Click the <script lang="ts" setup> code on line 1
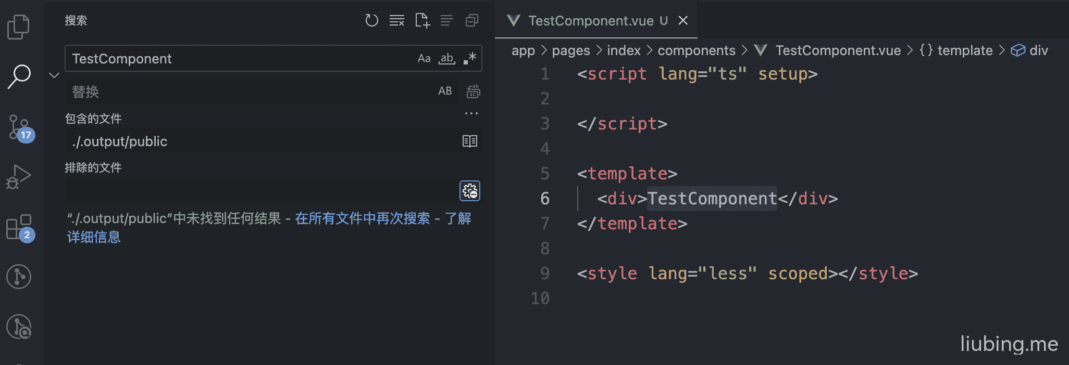Viewport: 1069px width, 365px height. tap(698, 74)
